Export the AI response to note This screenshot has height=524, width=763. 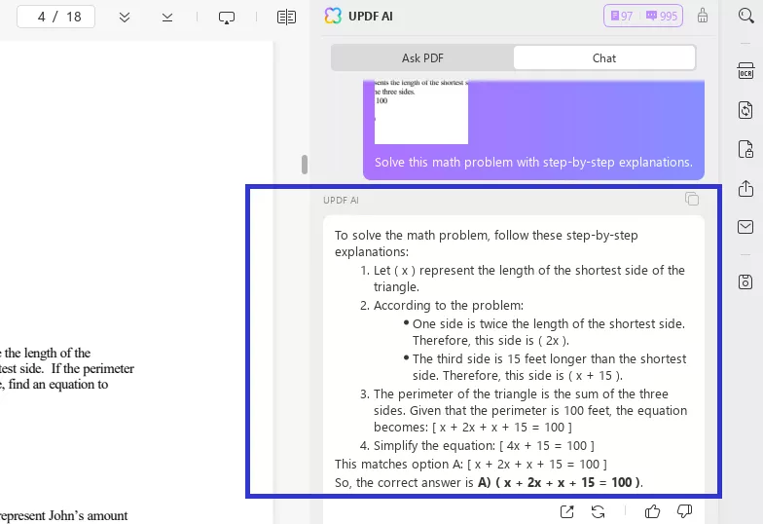point(566,511)
